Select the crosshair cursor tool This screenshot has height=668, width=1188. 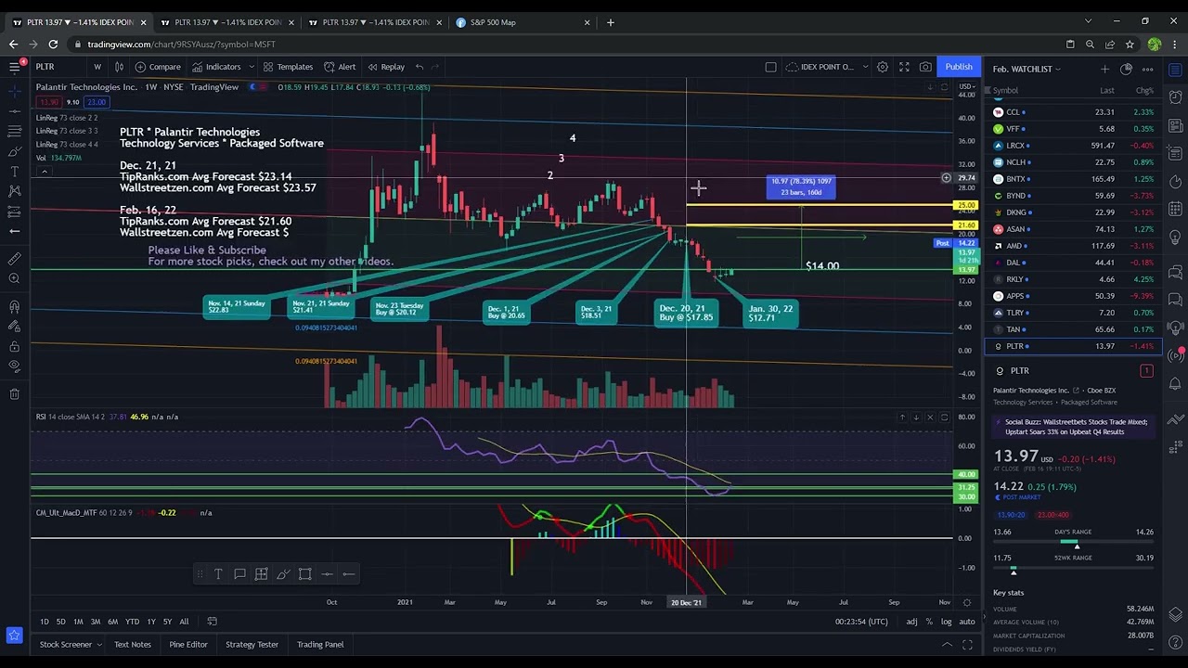14,91
